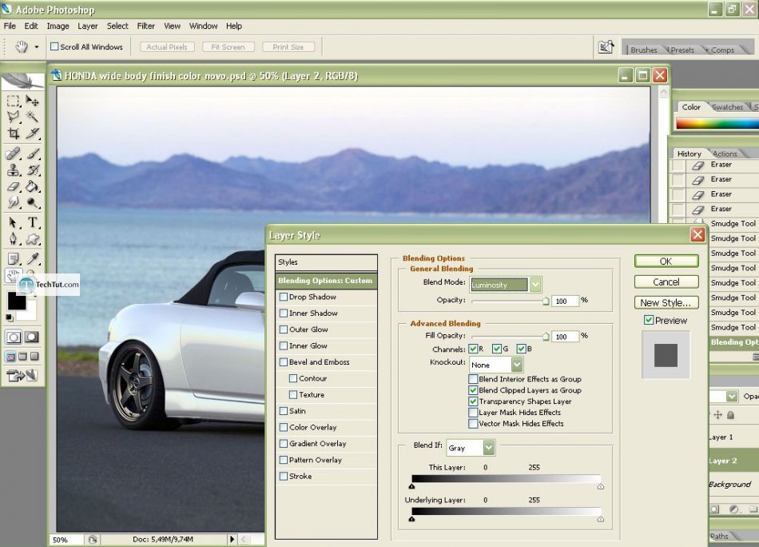This screenshot has width=759, height=547.
Task: Select the Paint Bucket tool
Action: 32,186
